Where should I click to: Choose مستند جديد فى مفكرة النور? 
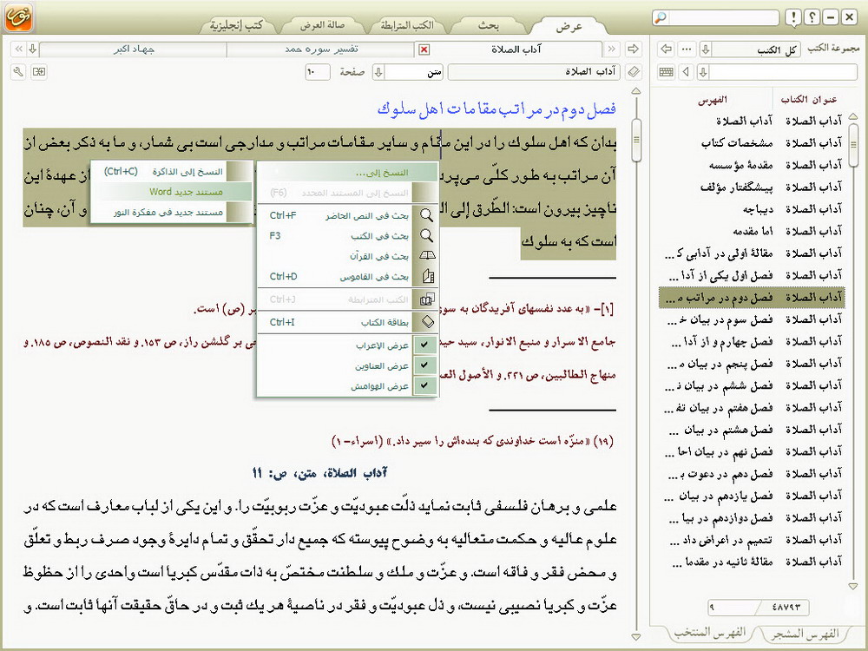tap(171, 212)
